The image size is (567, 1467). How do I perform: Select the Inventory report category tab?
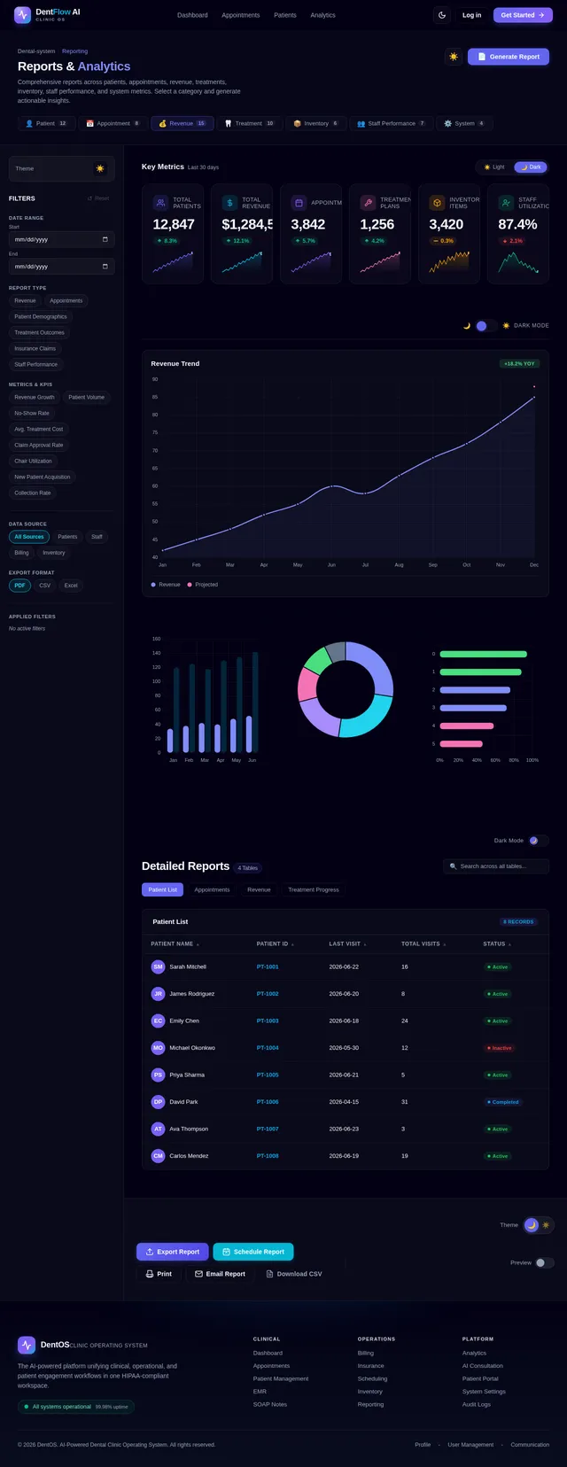click(316, 124)
